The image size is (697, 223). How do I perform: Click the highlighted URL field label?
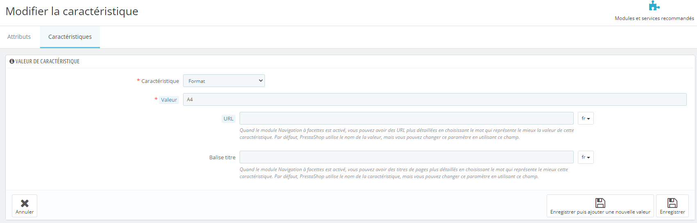[229, 119]
